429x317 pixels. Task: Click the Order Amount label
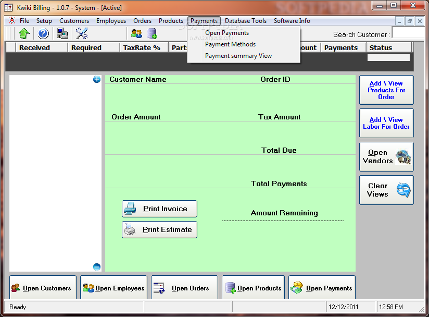pyautogui.click(x=136, y=117)
